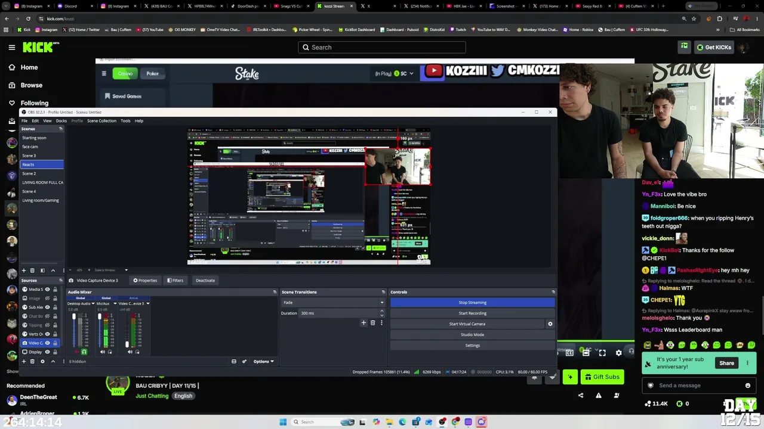The image size is (764, 429).
Task: Open Desktop Audio mixer channel menu
Action: (x=93, y=304)
